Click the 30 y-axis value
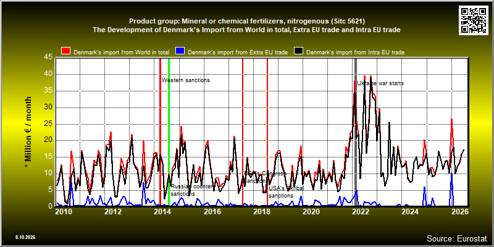The image size is (494, 247). click(x=48, y=107)
